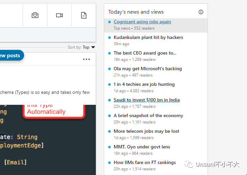Open '1 in 4 techies are job hunting'
The image size is (247, 175).
[x=144, y=84]
